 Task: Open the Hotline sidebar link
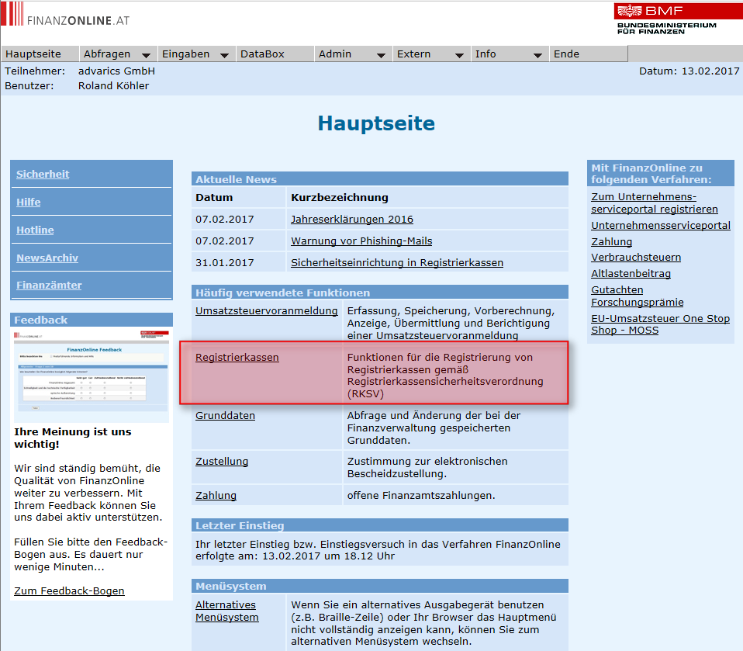point(35,230)
